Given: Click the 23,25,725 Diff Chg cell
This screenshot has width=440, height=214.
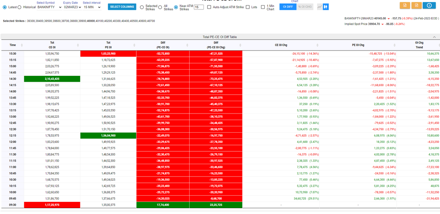Looking at the screenshot, I should [216, 204].
